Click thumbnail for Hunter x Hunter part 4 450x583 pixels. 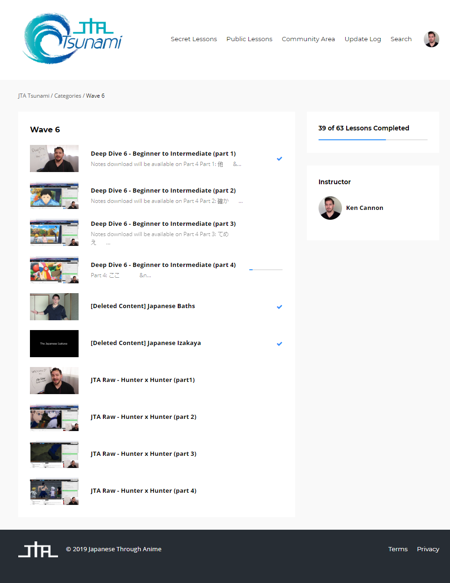point(54,491)
